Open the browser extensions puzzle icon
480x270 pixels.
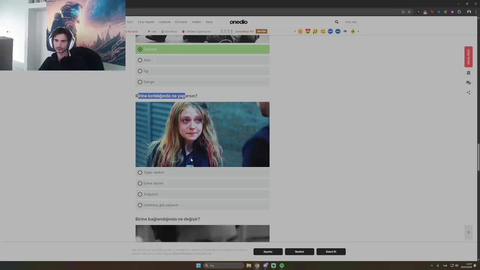pos(459,12)
